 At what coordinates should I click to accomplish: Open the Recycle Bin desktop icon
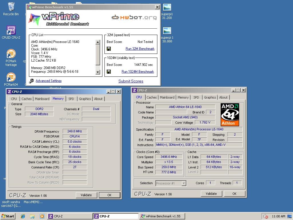11,9
